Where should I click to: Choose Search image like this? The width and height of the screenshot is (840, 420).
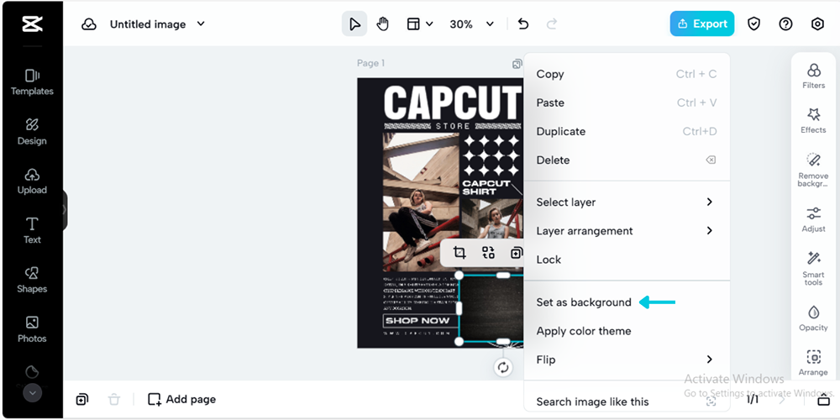pyautogui.click(x=627, y=402)
